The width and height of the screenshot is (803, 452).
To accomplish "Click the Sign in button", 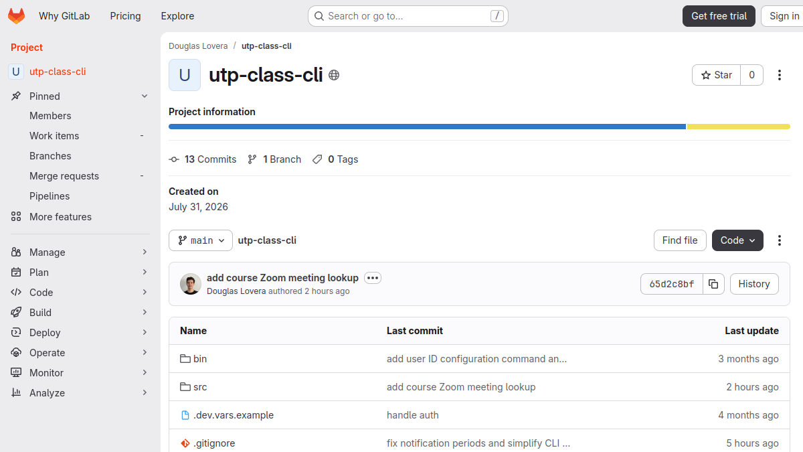I will [783, 16].
